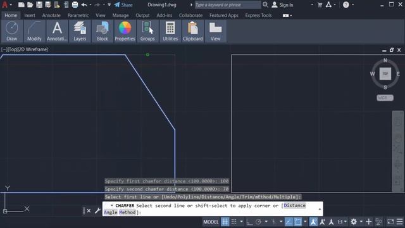Click the New drawing icon
405x228 pixels.
point(21,4)
